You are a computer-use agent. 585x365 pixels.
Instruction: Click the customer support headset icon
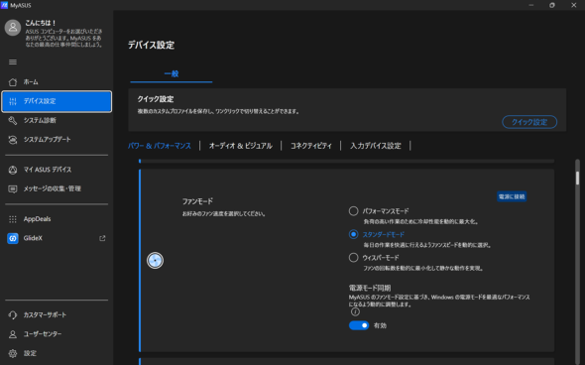[x=13, y=315]
